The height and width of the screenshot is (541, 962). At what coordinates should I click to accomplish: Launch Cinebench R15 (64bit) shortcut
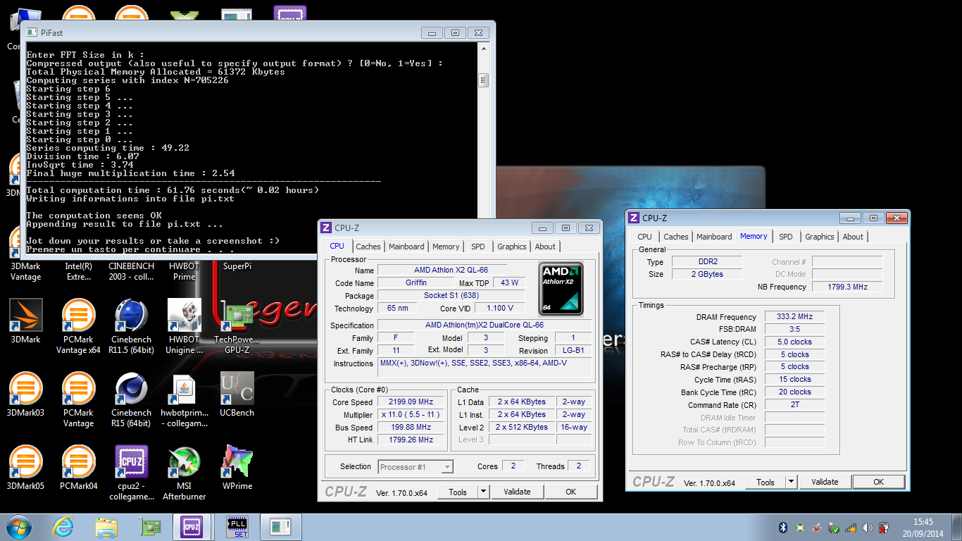tap(131, 399)
